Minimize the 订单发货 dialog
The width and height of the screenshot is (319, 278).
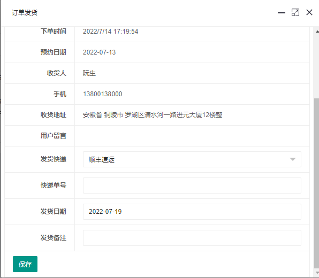point(282,13)
